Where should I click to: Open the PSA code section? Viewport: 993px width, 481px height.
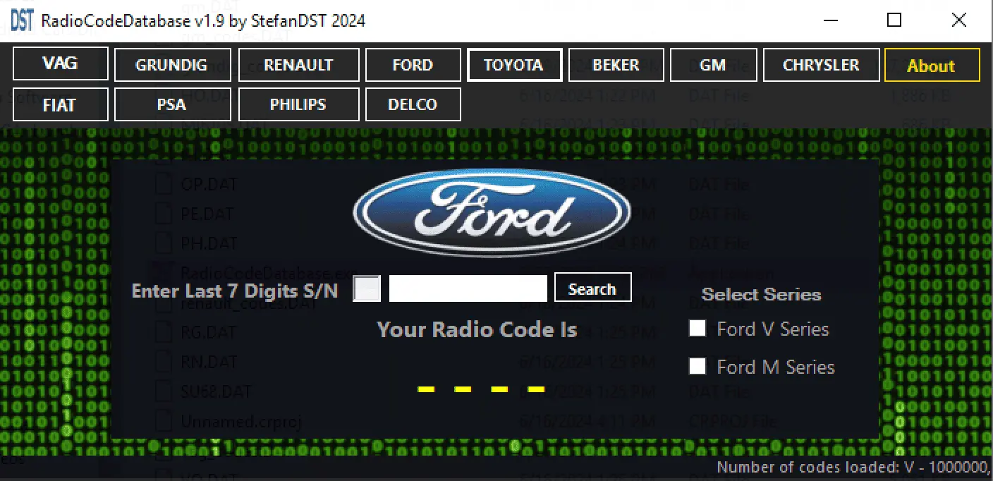pyautogui.click(x=171, y=104)
